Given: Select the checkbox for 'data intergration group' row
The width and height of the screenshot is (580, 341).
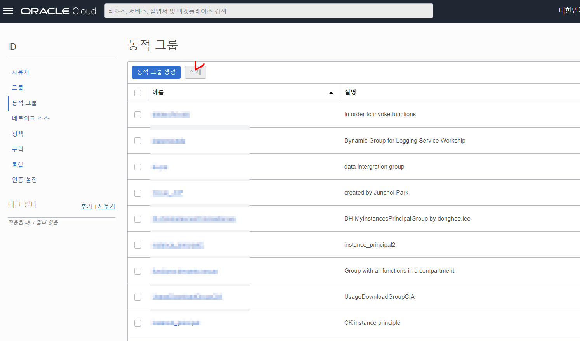Looking at the screenshot, I should coord(137,167).
